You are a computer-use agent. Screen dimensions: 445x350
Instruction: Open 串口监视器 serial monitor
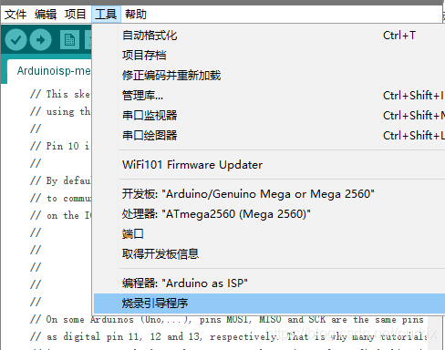click(x=269, y=116)
